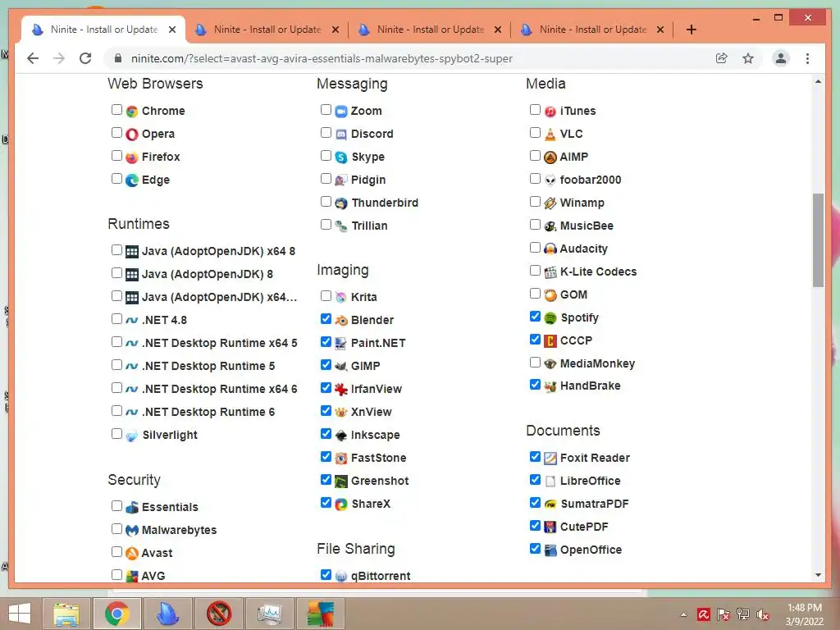Switch to the second Ninite tab
The image size is (840, 630).
(267, 30)
